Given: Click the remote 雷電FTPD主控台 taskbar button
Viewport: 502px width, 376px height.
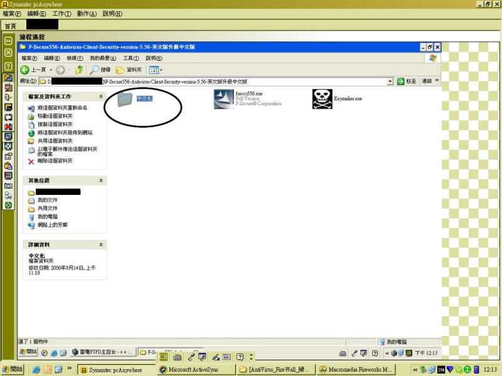Looking at the screenshot, I should coord(102,352).
